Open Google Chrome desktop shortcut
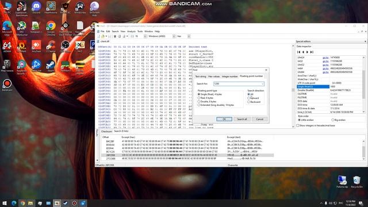The height and width of the screenshot is (207, 368). tap(51, 28)
